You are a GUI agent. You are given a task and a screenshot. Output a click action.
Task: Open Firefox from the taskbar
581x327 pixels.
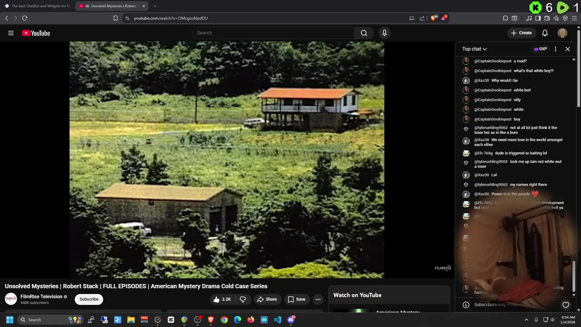coord(251,320)
